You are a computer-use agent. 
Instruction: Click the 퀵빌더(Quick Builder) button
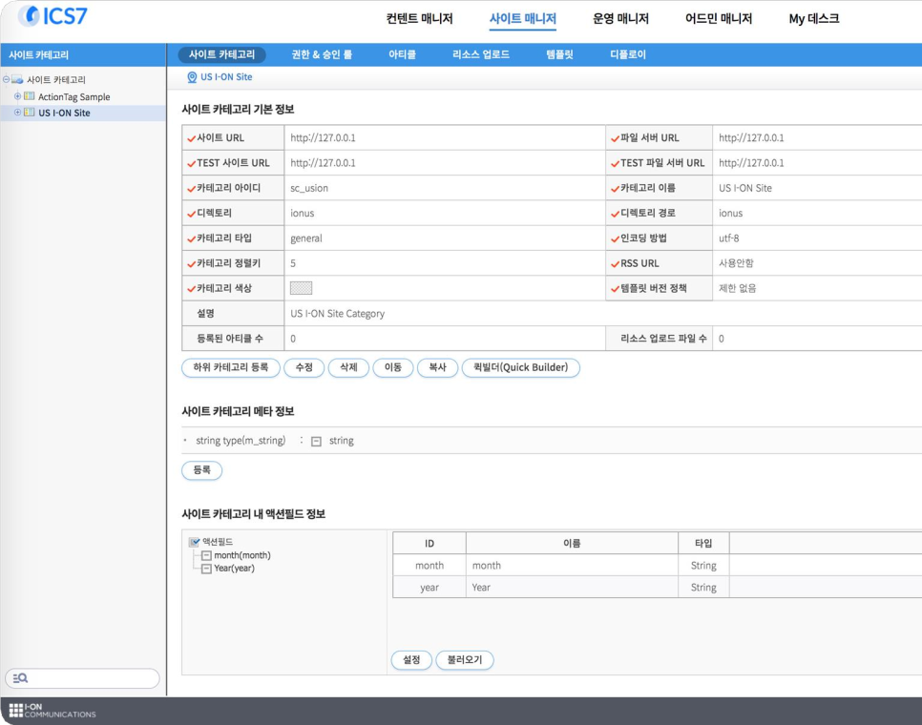520,367
